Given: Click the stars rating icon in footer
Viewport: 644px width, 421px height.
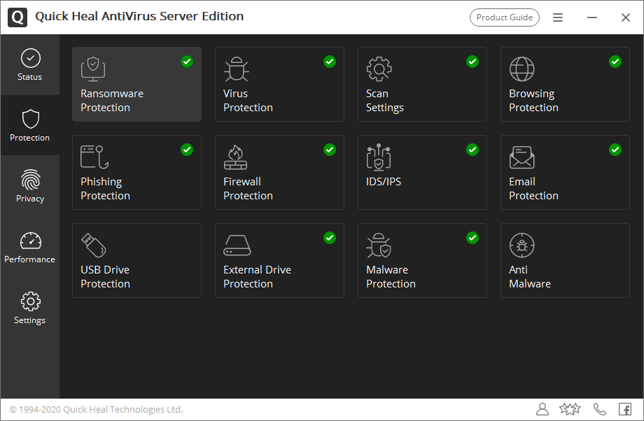Looking at the screenshot, I should pyautogui.click(x=570, y=409).
